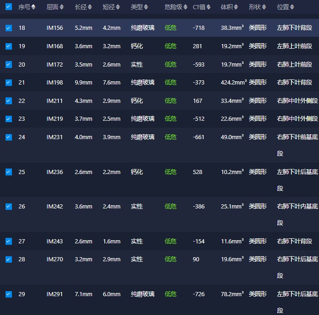Screen dimensions: 319x315
Task: Uncheck the checkbox for row 29
Action: [8, 294]
